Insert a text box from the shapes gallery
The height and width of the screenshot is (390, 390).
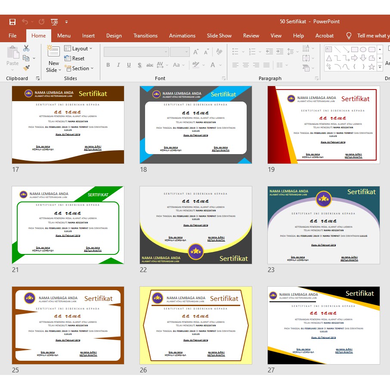point(329,50)
